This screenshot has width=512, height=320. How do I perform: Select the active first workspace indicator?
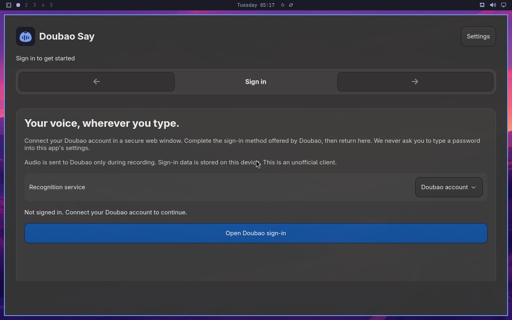pos(18,5)
